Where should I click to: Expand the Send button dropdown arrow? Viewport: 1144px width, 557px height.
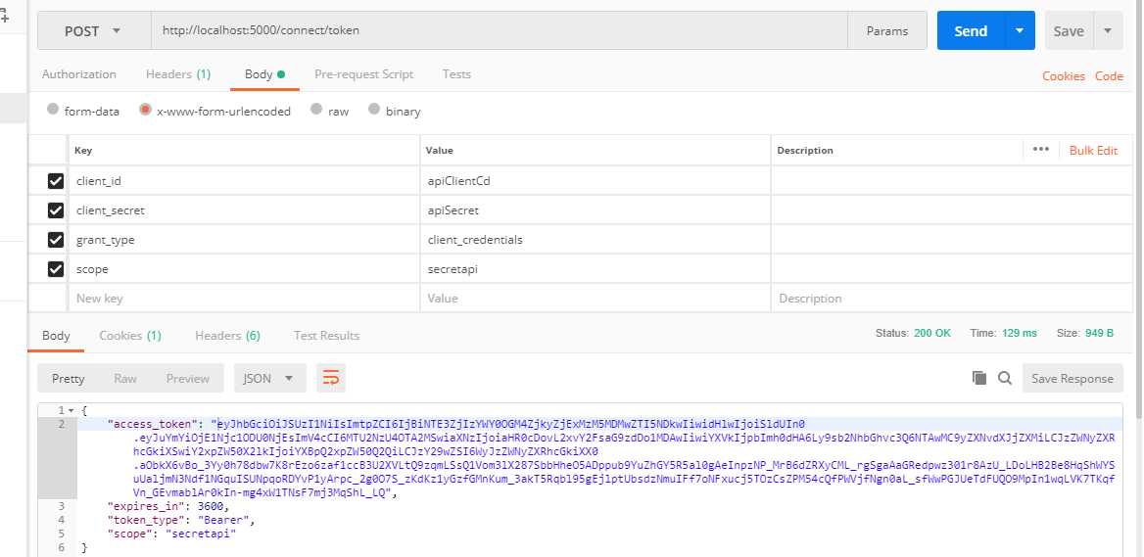pyautogui.click(x=1020, y=31)
